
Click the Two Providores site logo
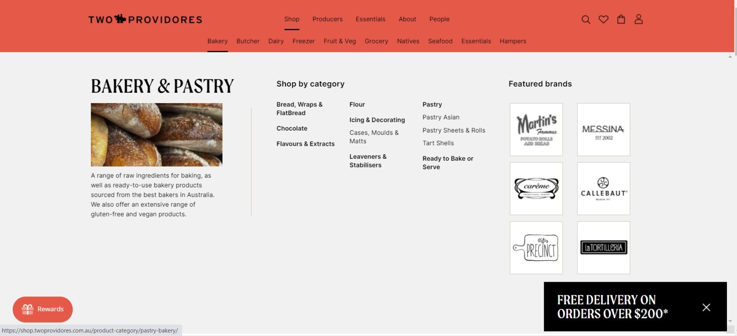click(145, 19)
